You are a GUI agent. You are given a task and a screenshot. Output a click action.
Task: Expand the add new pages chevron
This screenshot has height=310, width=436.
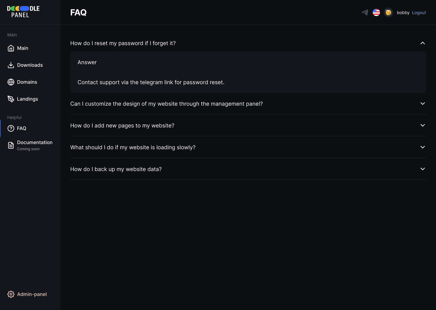(x=423, y=125)
